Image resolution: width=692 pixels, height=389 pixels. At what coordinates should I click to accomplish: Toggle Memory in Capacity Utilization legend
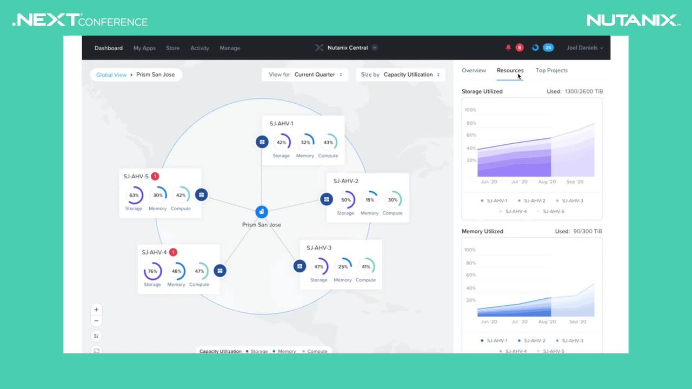click(284, 351)
